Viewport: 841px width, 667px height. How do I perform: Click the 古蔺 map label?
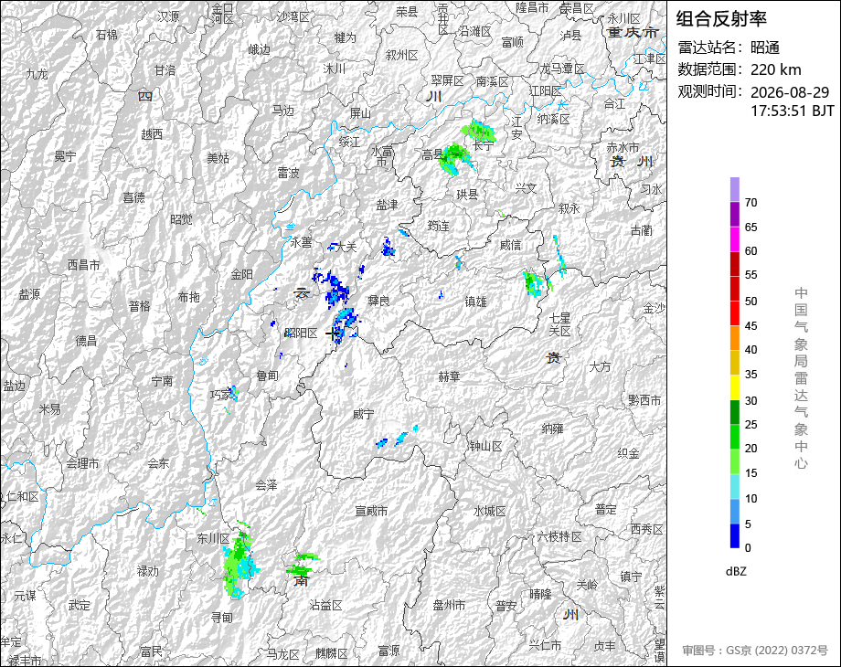click(x=641, y=230)
